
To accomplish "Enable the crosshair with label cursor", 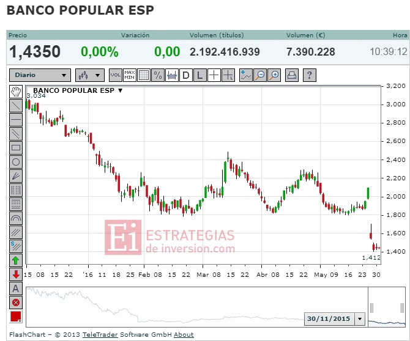I will (228, 75).
